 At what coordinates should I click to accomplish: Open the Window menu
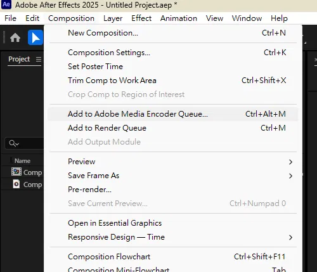point(247,18)
